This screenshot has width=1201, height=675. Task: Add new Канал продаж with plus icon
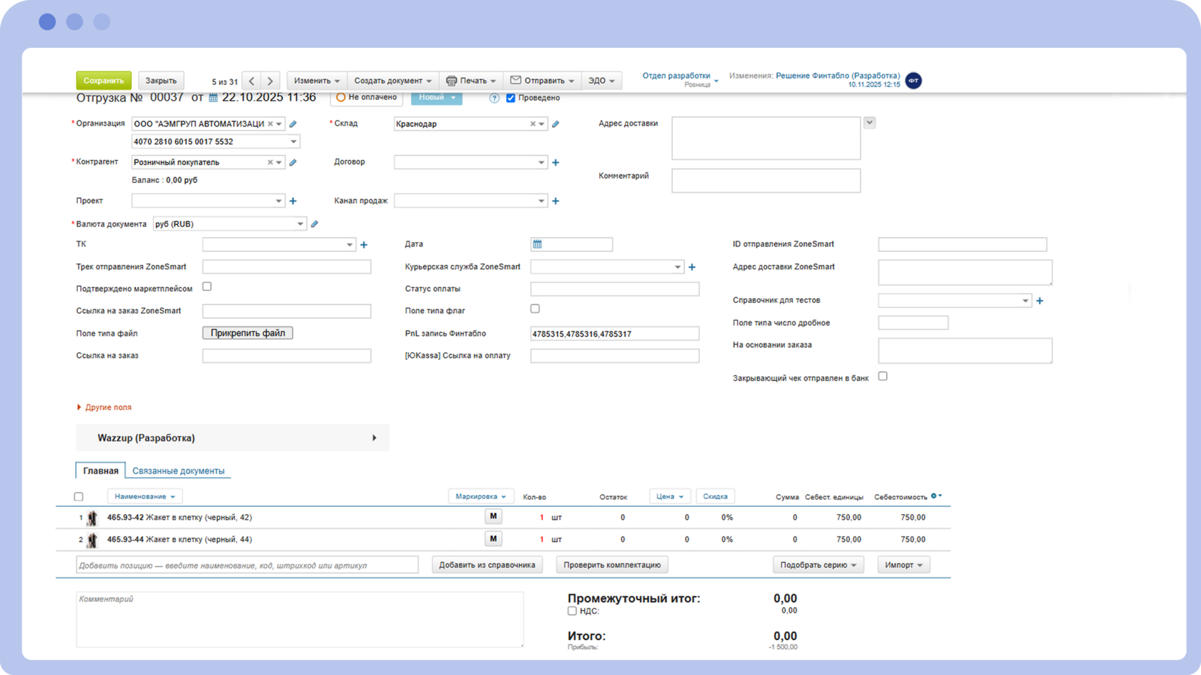tap(555, 201)
